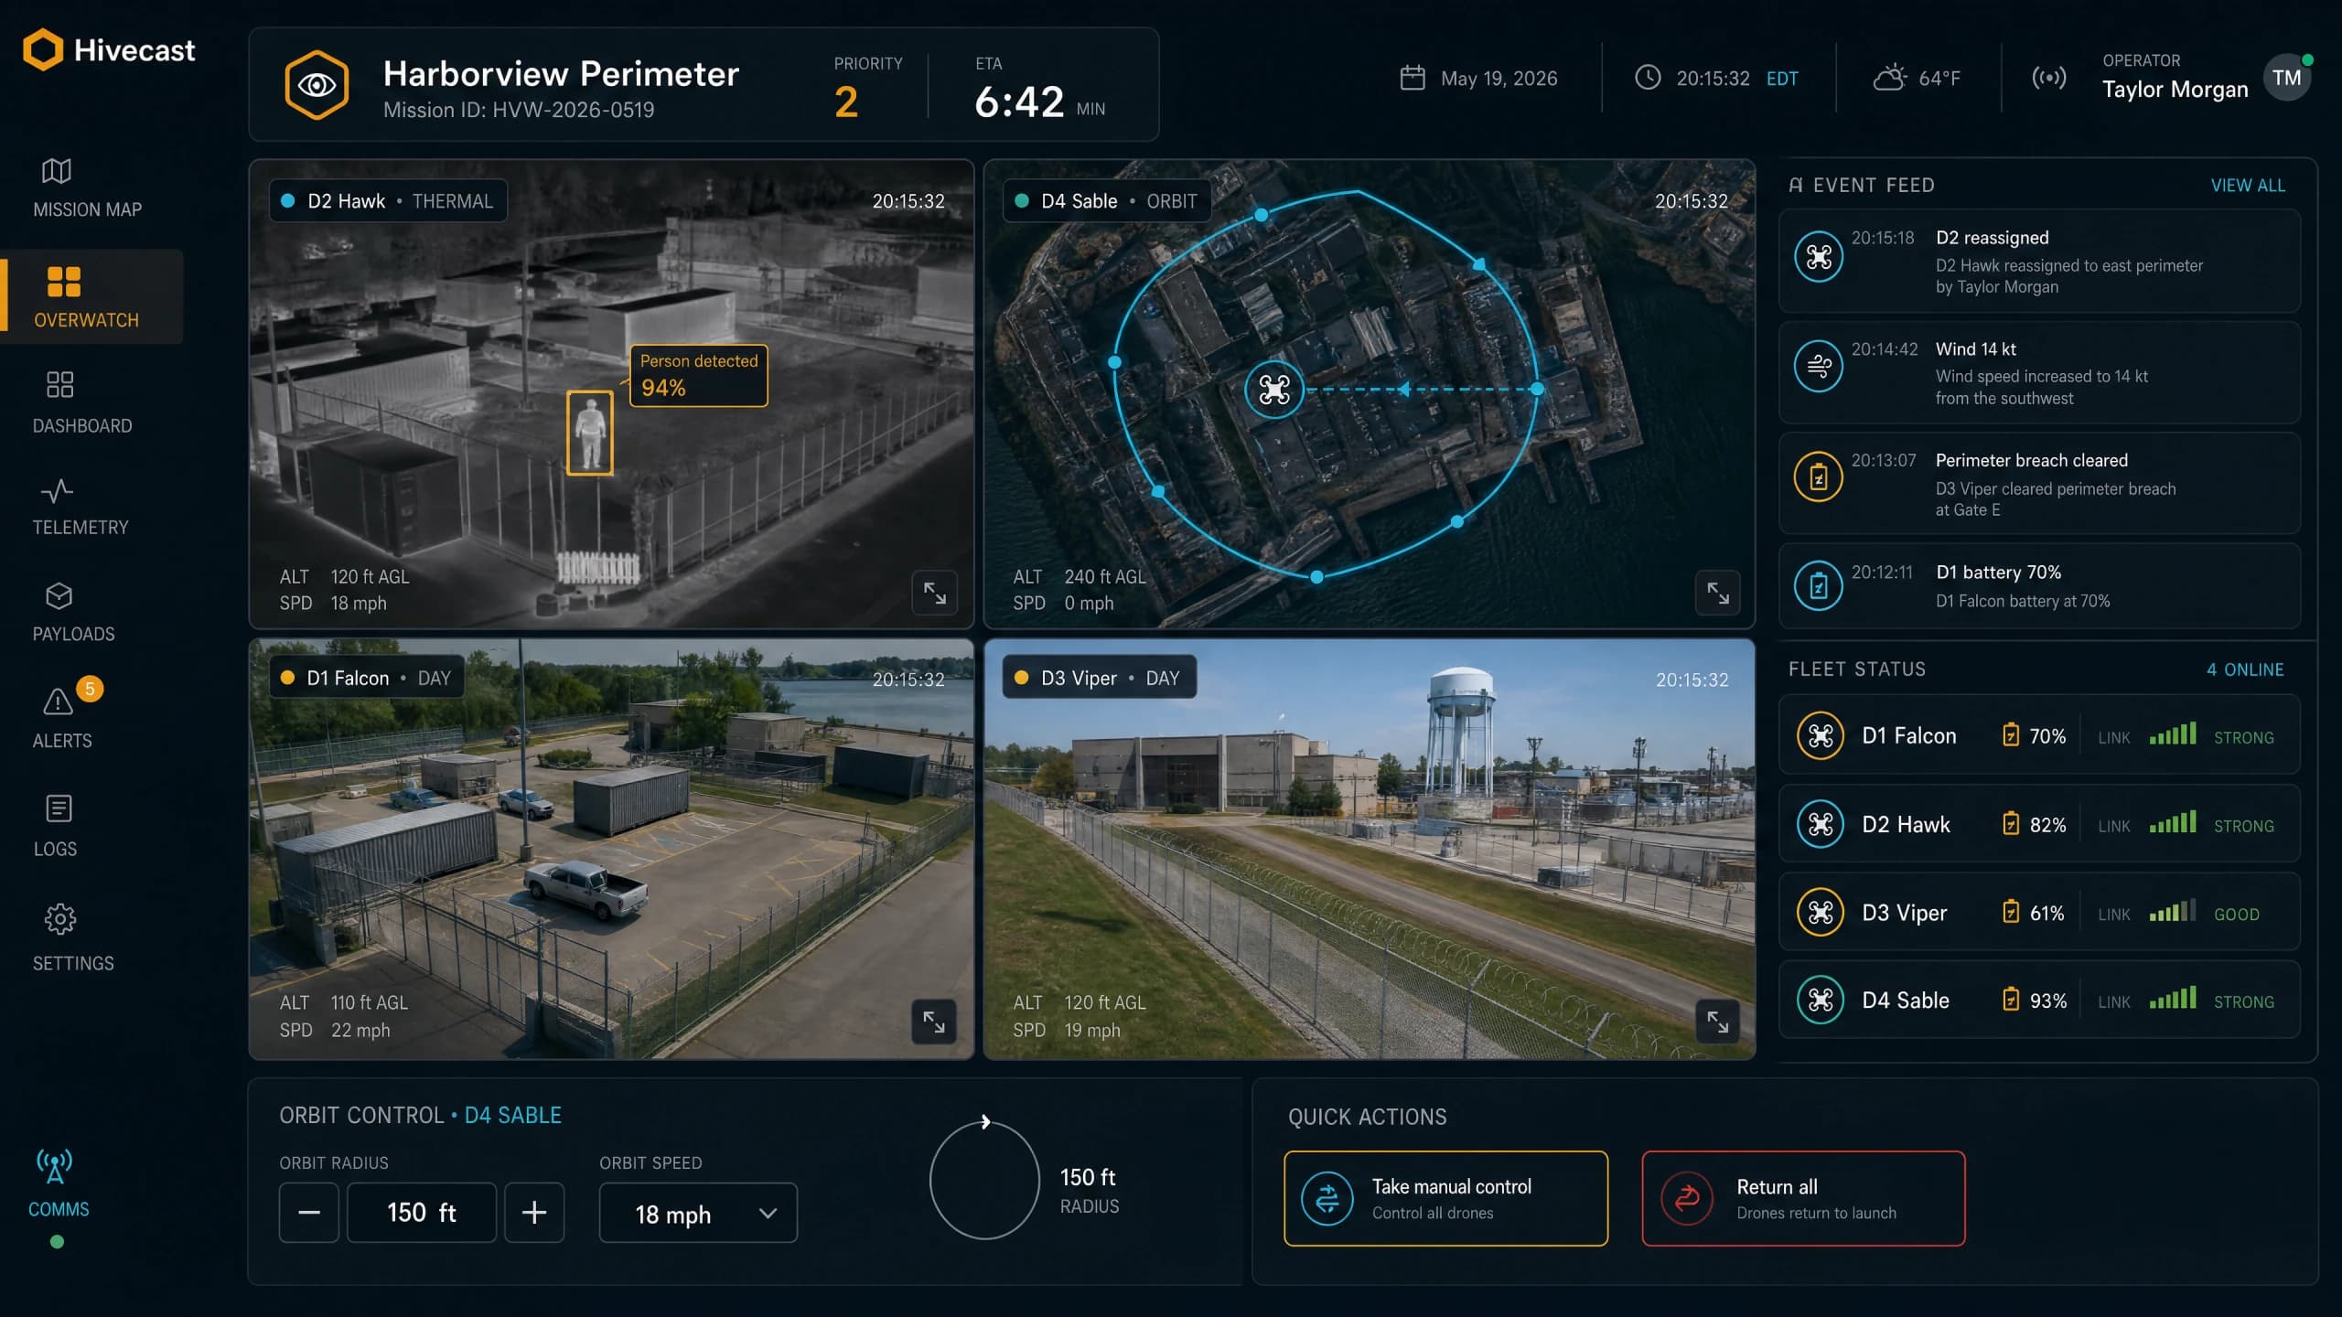
Task: Click Return all drones button
Action: (x=1803, y=1198)
